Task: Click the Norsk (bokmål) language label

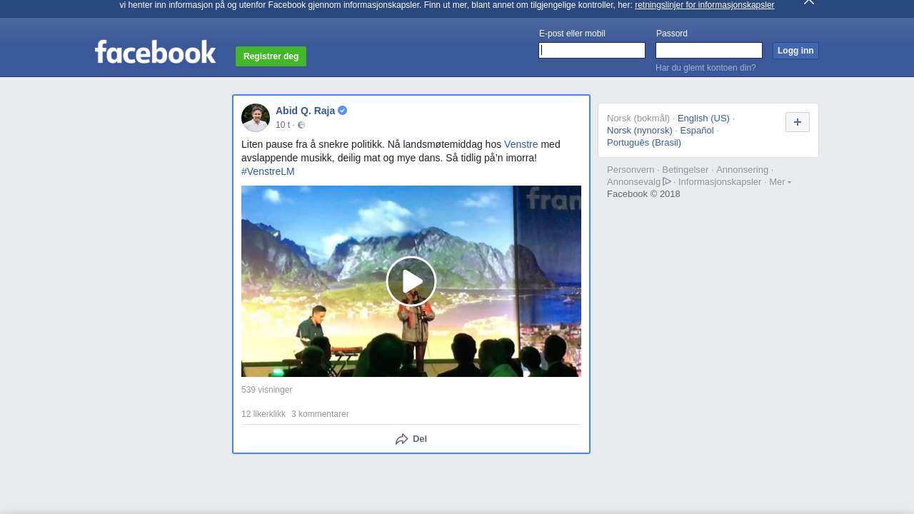Action: tap(638, 119)
